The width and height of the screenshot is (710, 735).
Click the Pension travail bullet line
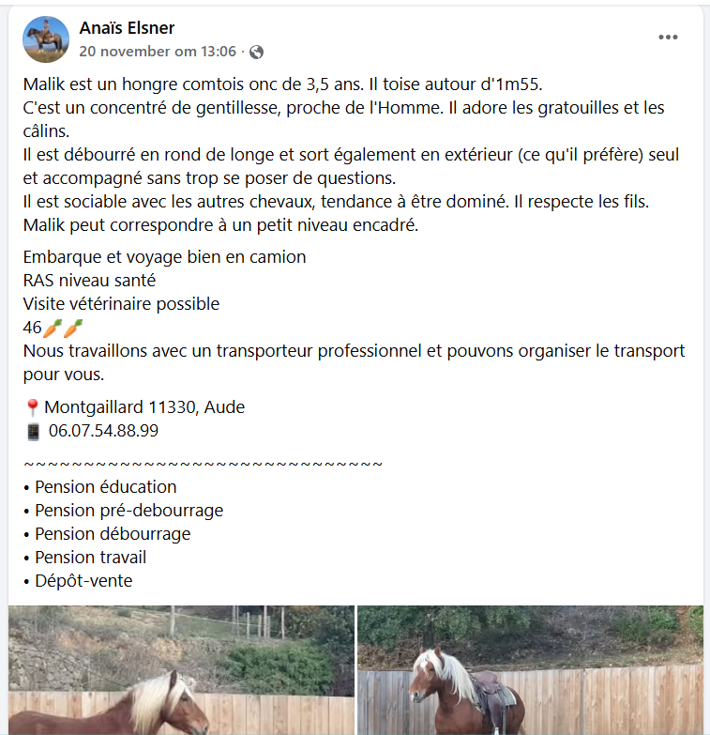tap(90, 558)
